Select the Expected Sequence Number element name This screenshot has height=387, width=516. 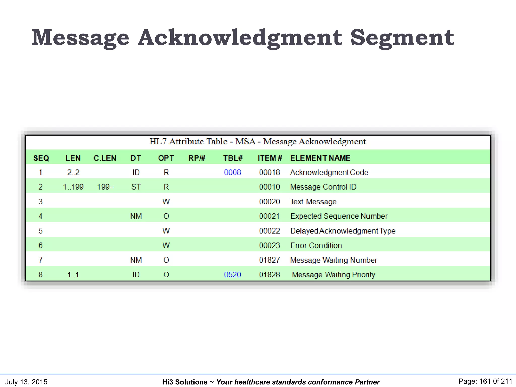(339, 216)
